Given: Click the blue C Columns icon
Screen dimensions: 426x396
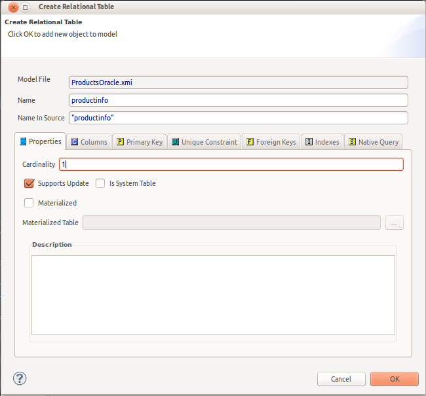Looking at the screenshot, I should (x=75, y=141).
